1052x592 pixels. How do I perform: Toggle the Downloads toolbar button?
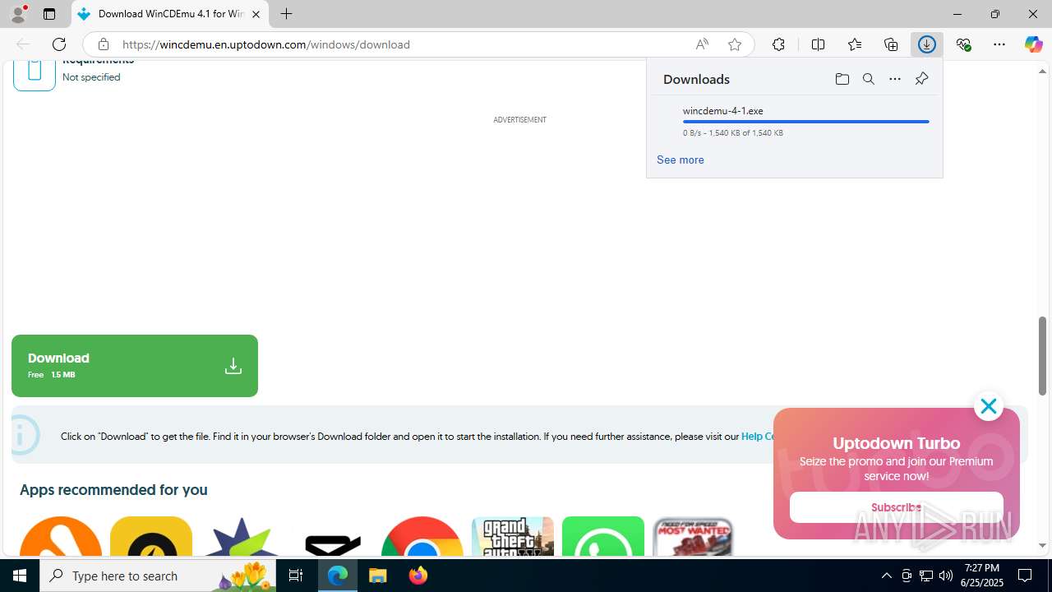tap(927, 44)
